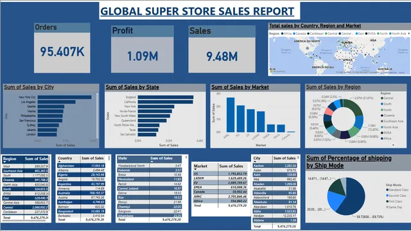The height and width of the screenshot is (231, 411).
Task: Select the Australia row in the Country table
Action: click(x=82, y=193)
